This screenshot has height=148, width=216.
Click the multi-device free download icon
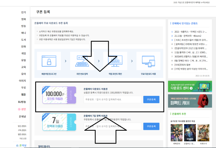point(148,61)
